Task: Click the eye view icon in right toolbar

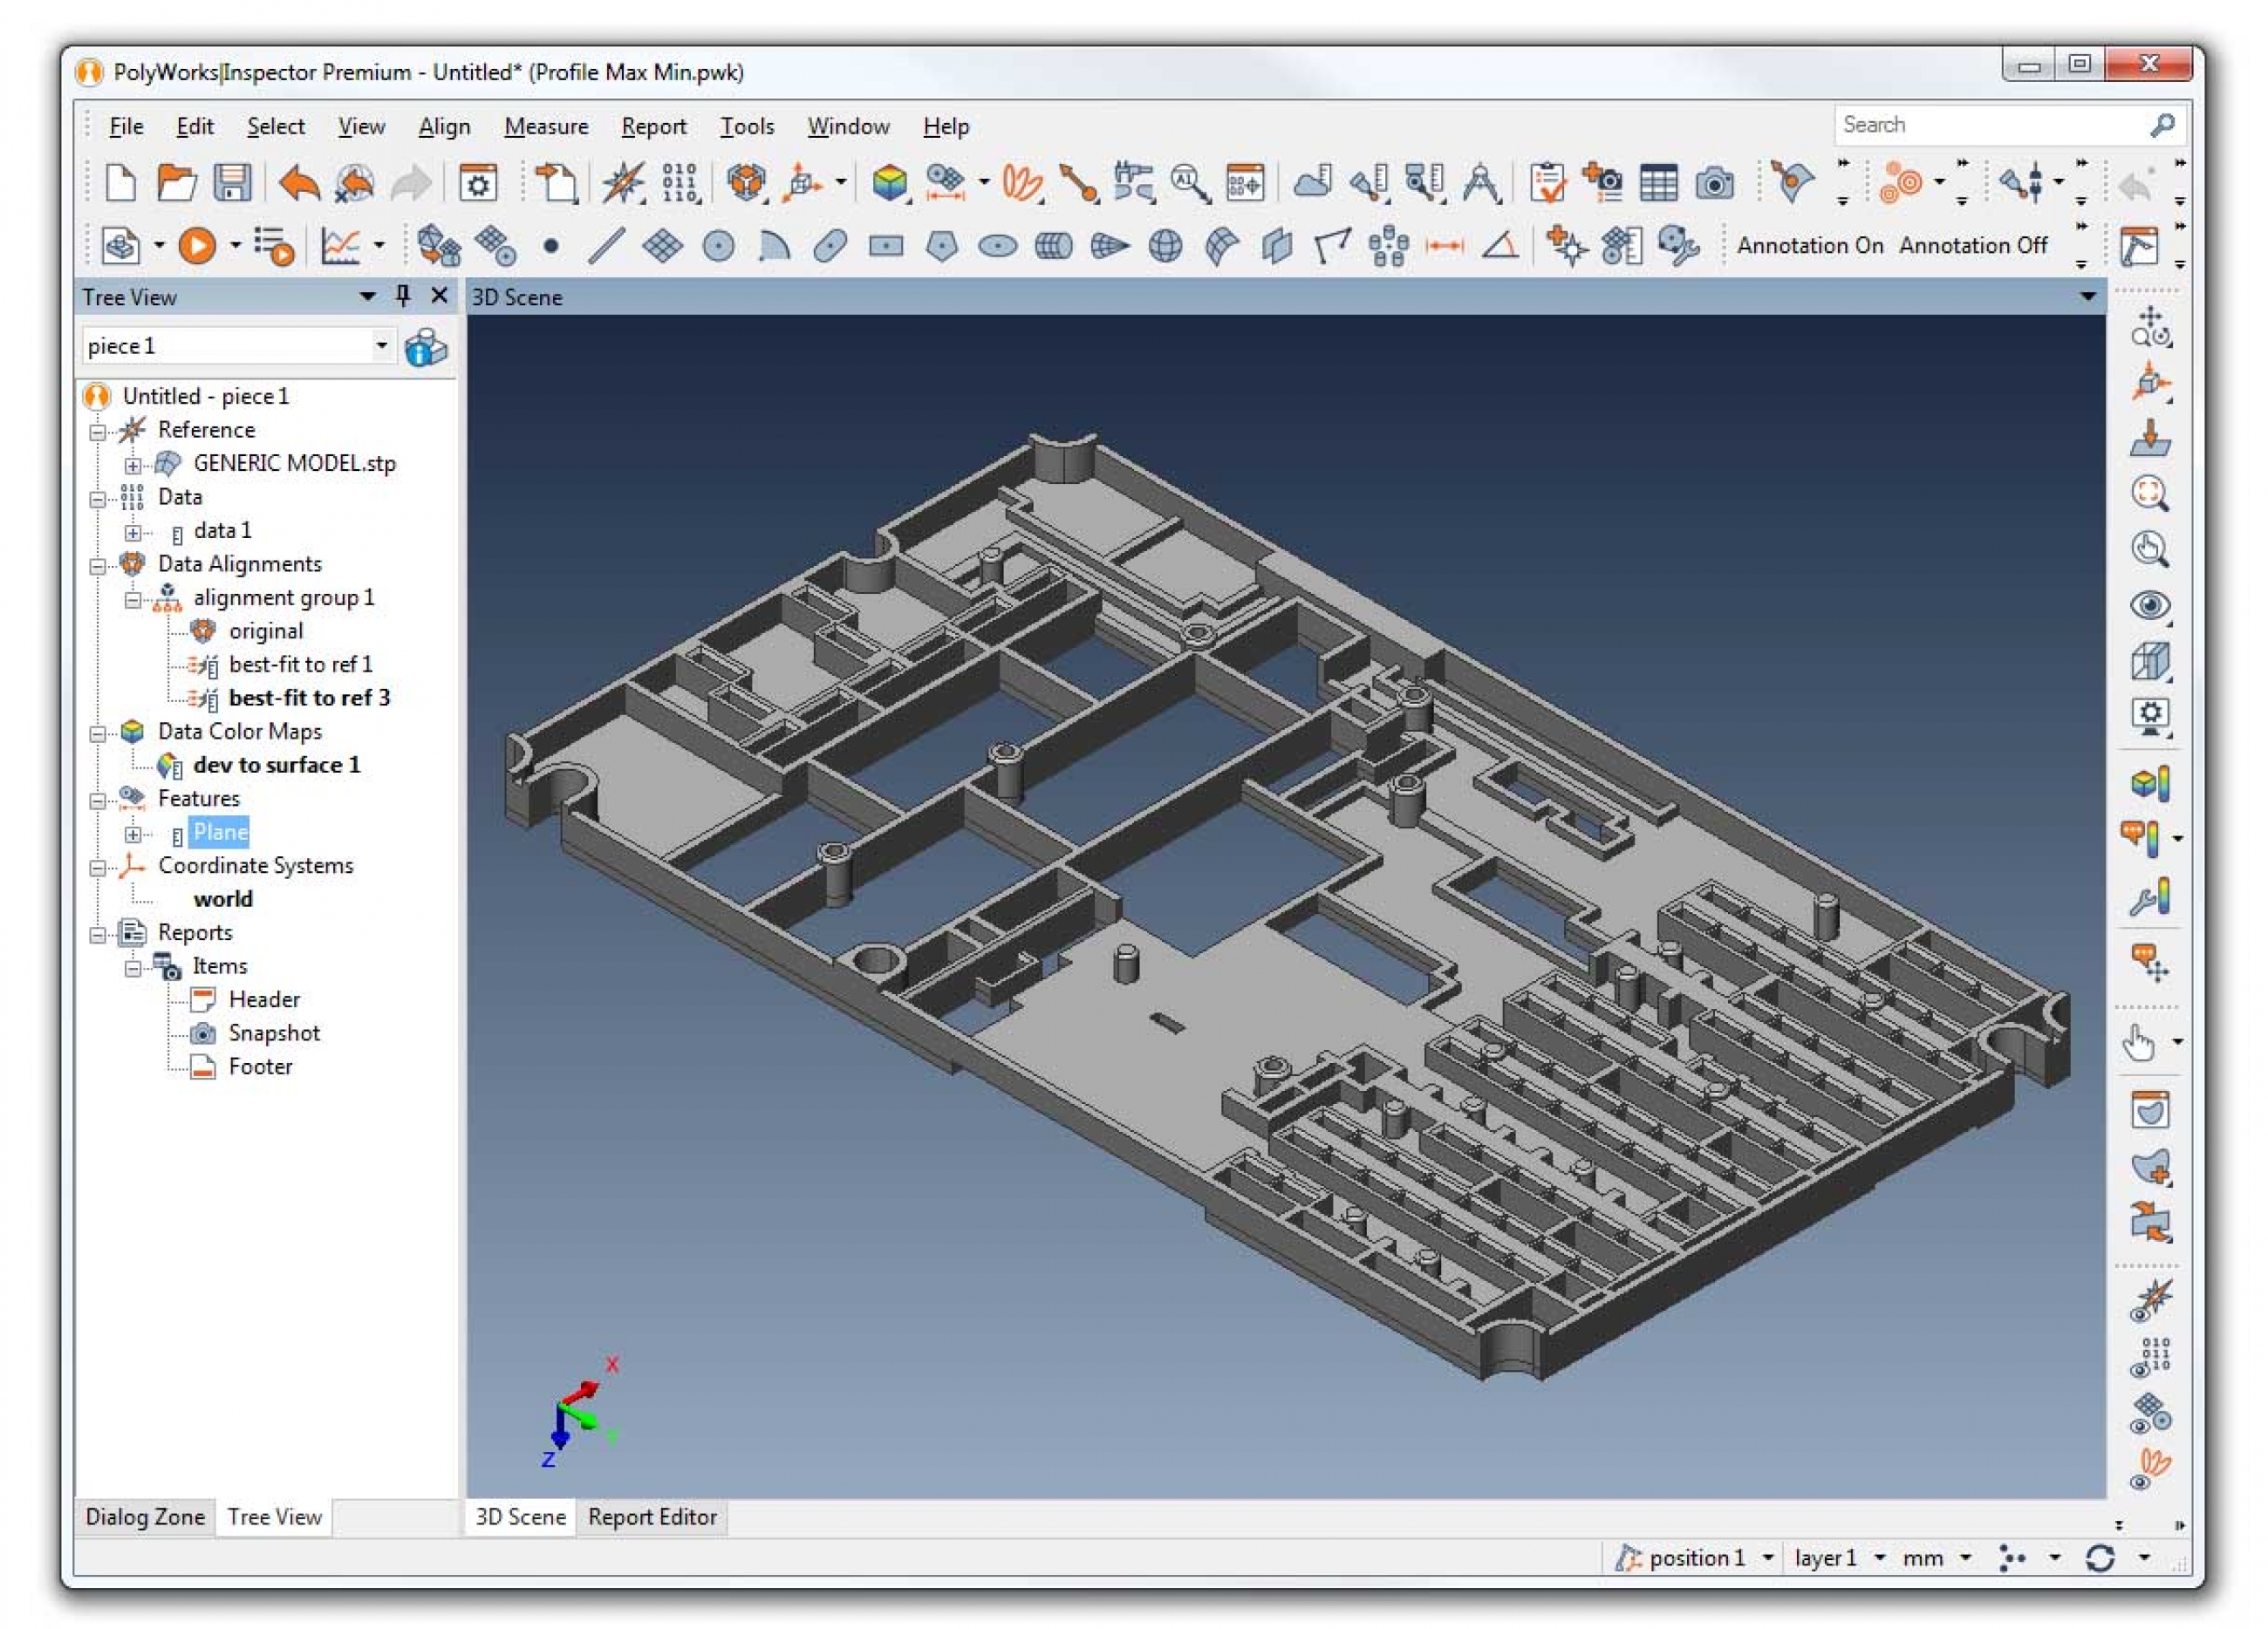Action: click(2150, 605)
